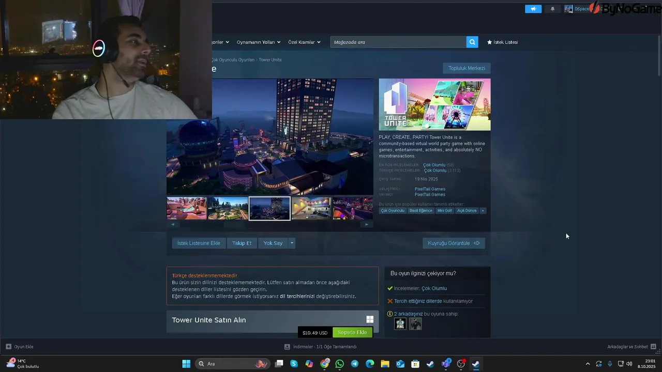Expand the Özel Kısımlar menu

304,42
